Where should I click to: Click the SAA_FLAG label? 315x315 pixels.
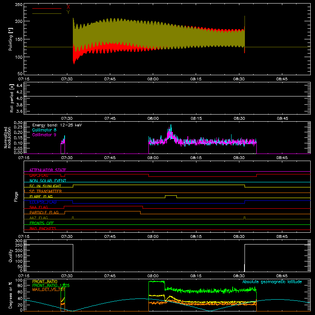coord(39,207)
